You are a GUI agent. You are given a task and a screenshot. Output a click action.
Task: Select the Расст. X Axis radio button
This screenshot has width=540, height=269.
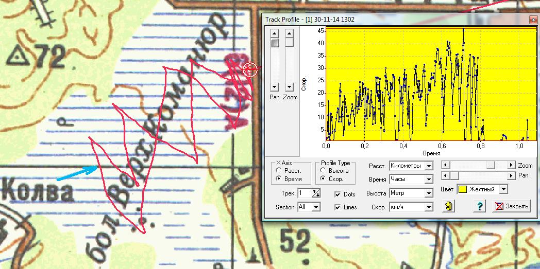click(279, 170)
